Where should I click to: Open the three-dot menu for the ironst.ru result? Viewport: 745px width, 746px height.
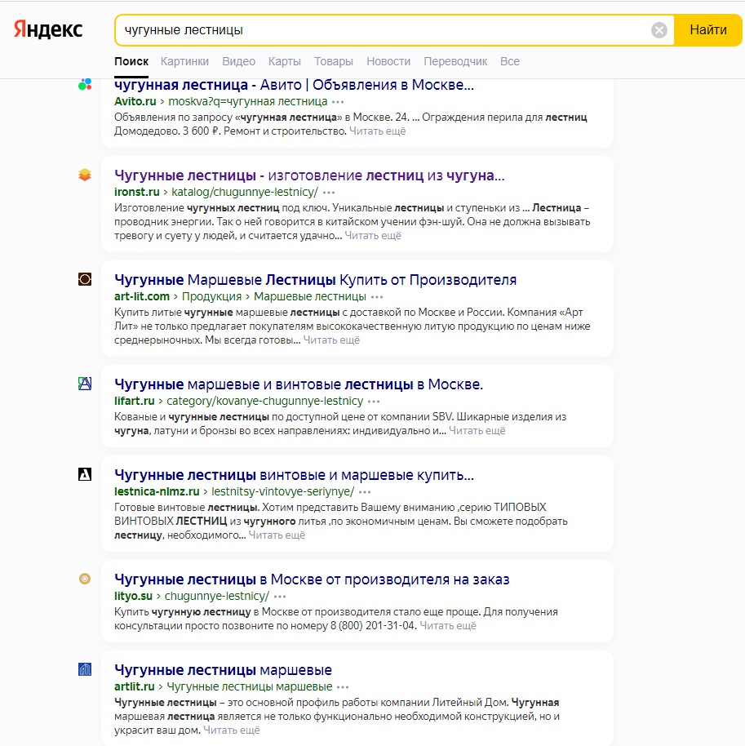[x=329, y=193]
